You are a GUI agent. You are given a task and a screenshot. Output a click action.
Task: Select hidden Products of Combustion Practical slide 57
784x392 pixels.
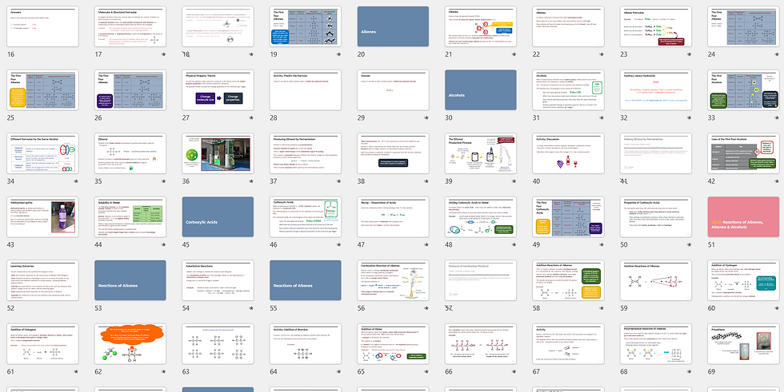pos(481,280)
